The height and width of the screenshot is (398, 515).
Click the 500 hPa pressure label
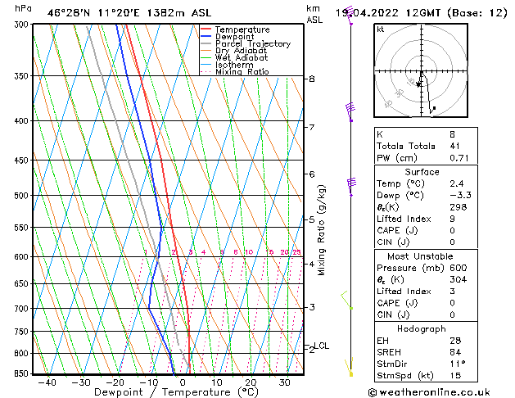point(23,196)
